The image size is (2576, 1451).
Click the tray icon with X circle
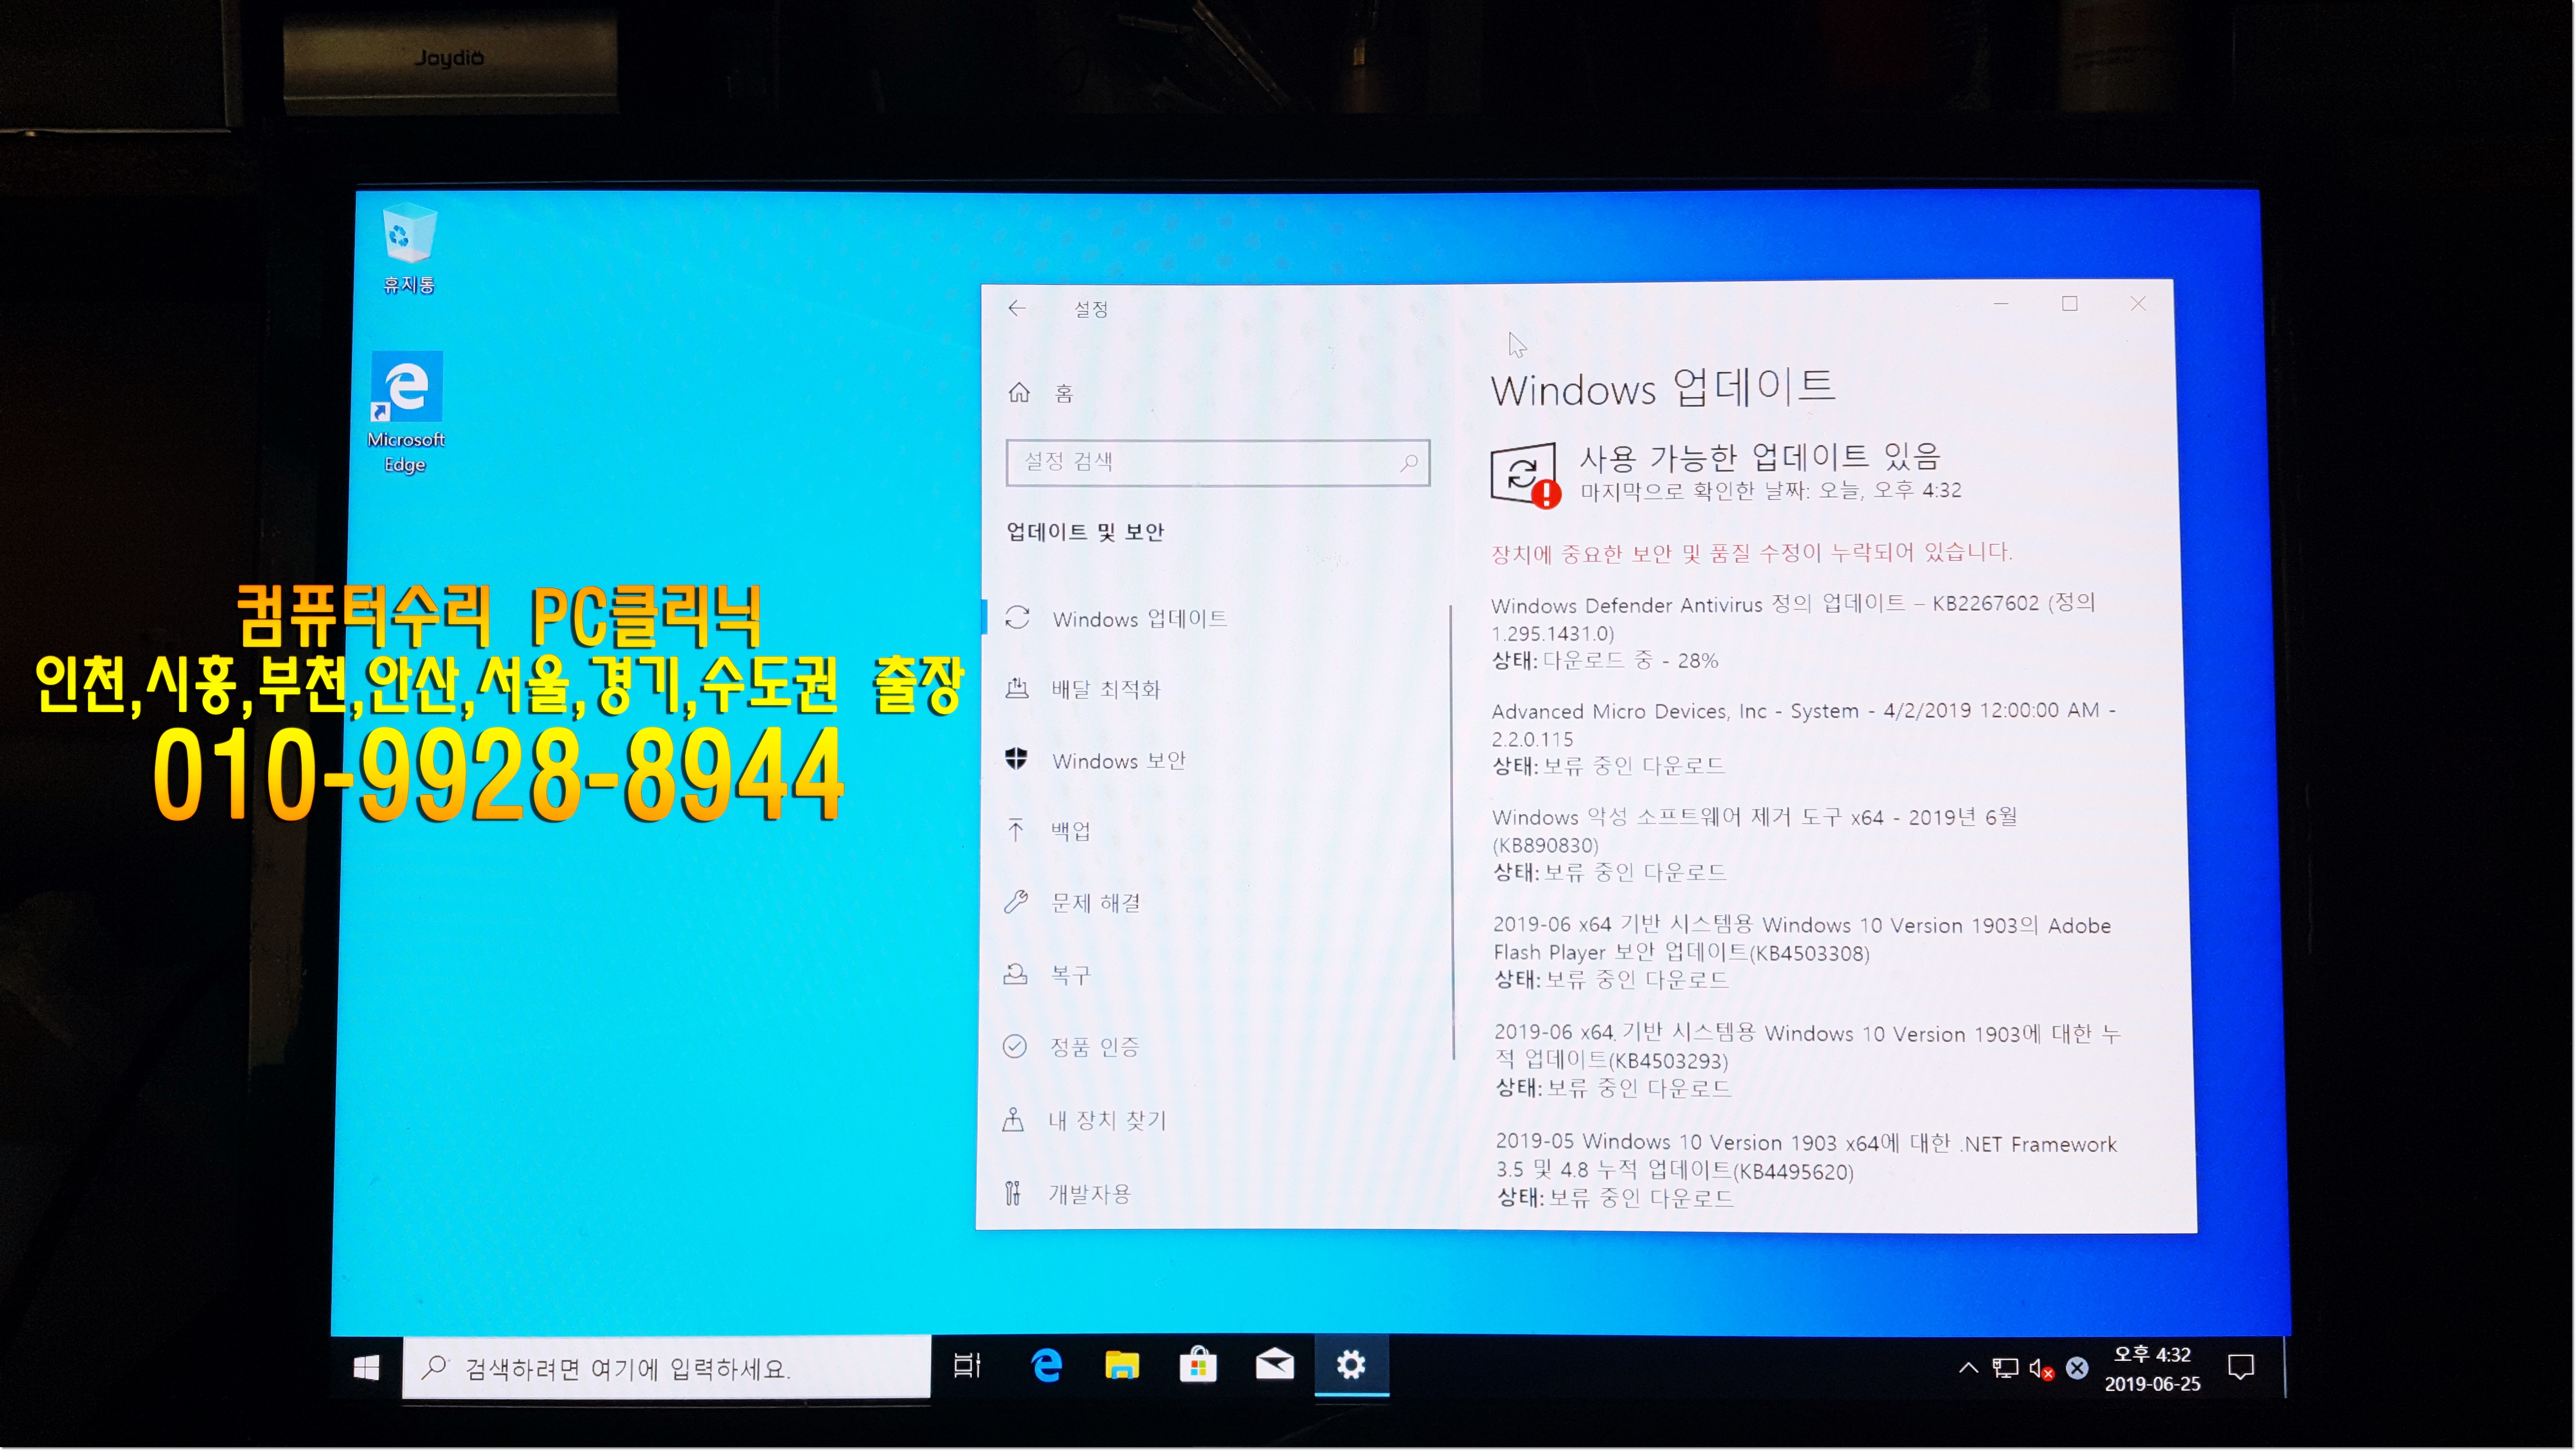[x=2077, y=1369]
